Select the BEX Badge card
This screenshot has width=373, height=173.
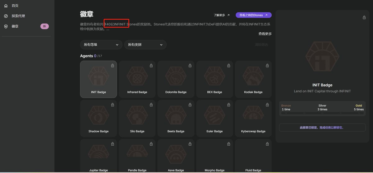click(x=214, y=79)
